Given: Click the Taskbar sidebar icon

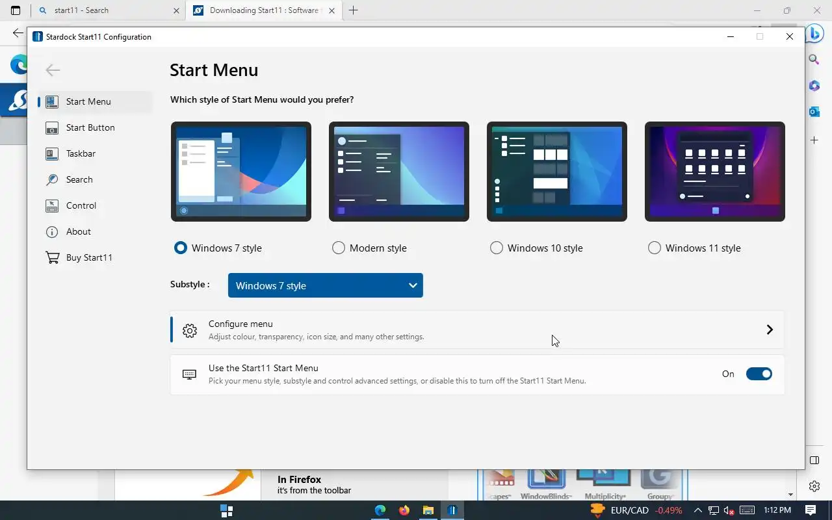Looking at the screenshot, I should (52, 153).
